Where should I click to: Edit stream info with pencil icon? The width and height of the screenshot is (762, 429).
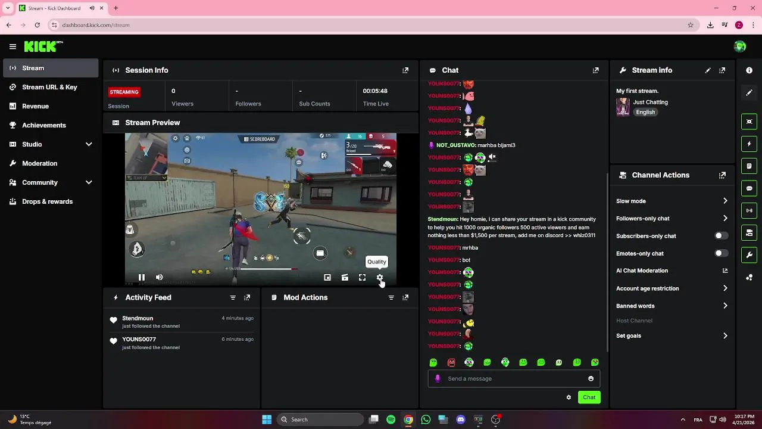click(708, 70)
